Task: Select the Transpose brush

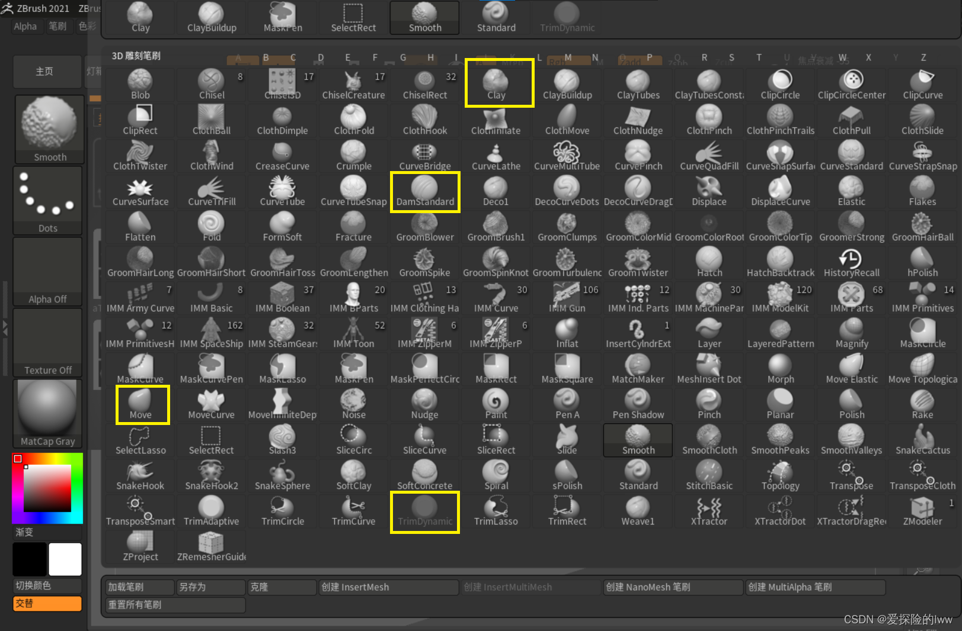Action: click(x=852, y=475)
